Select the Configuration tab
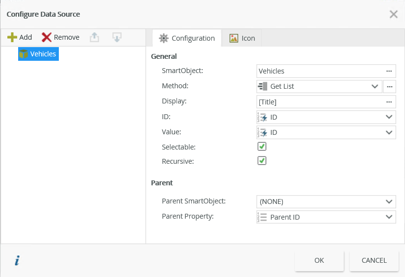Viewport: 405px width, 277px height. pos(187,38)
